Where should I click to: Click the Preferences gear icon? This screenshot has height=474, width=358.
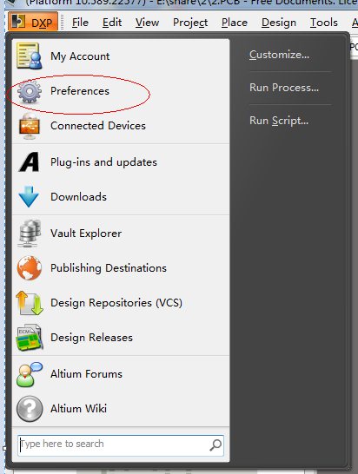coord(29,91)
